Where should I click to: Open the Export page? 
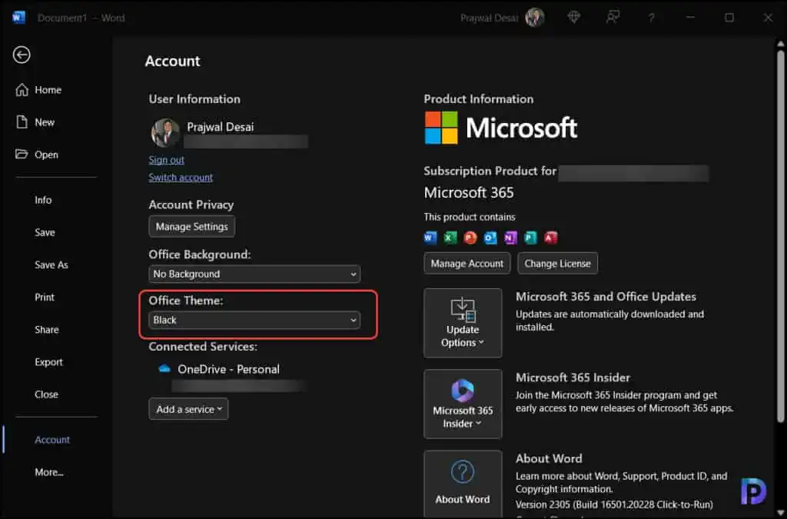coord(48,362)
